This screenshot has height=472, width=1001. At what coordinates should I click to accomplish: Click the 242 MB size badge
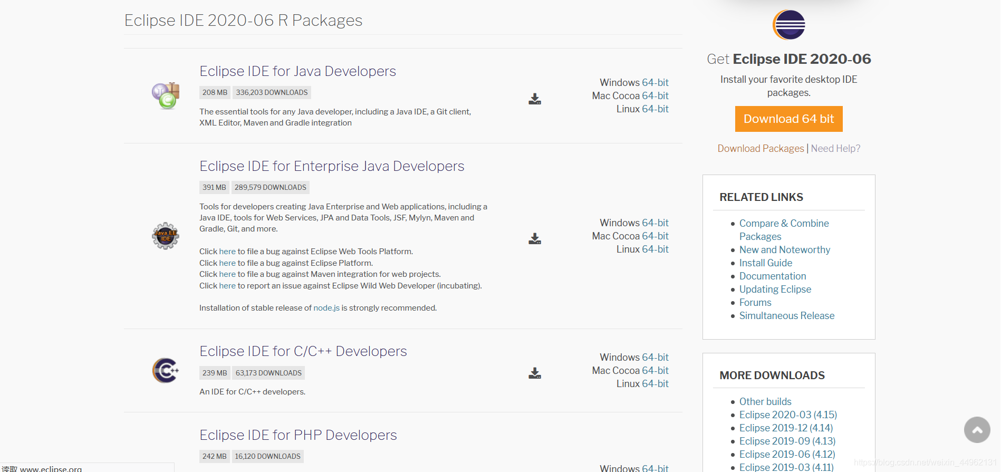214,456
